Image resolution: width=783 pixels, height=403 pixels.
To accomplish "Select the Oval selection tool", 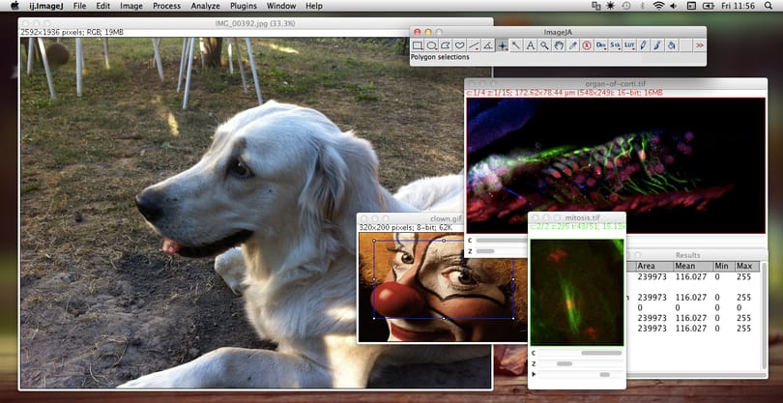I will [x=431, y=45].
